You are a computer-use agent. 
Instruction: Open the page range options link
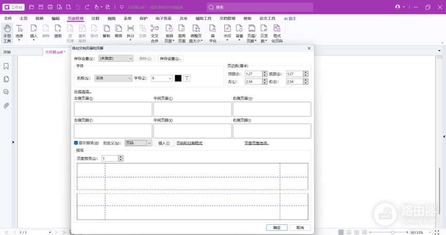(257, 143)
